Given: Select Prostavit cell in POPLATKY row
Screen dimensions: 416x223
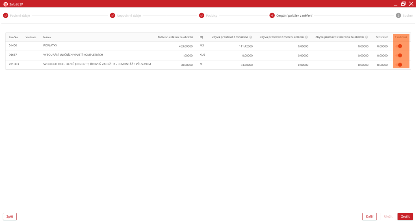Looking at the screenshot, I should coord(382,46).
